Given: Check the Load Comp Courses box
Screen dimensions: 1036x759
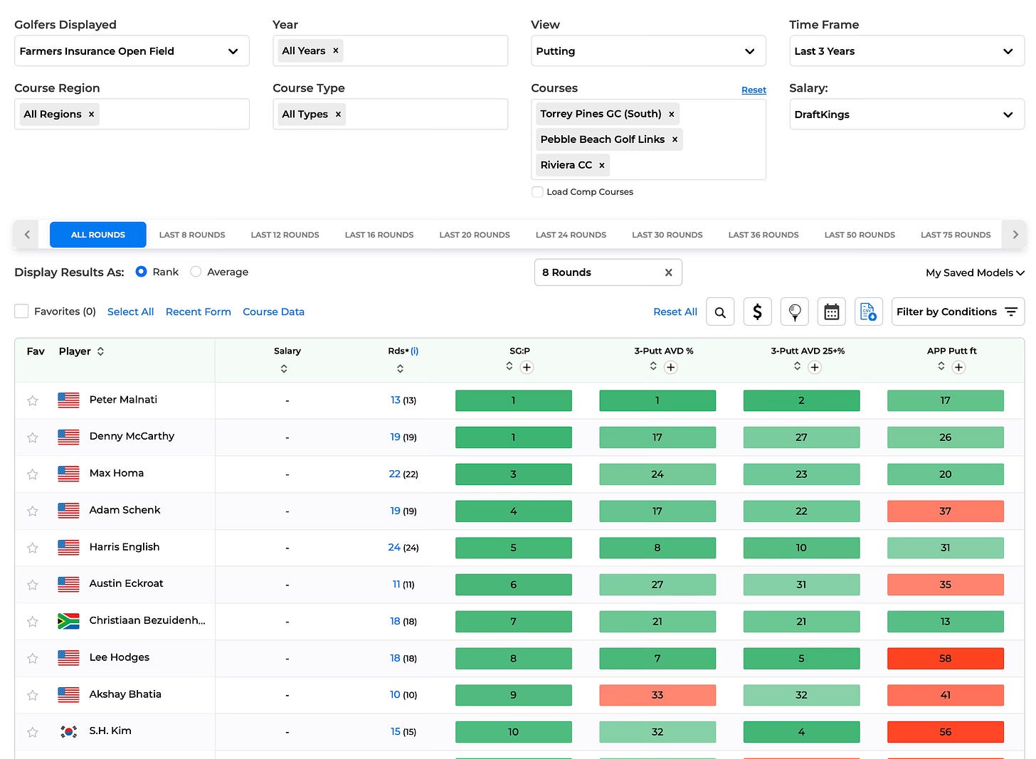Looking at the screenshot, I should (x=538, y=192).
